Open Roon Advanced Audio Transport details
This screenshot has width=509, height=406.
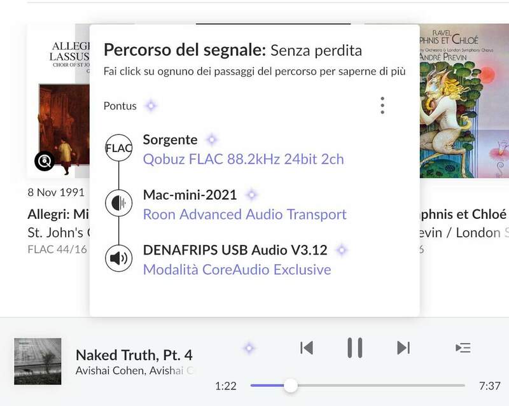[x=244, y=214]
